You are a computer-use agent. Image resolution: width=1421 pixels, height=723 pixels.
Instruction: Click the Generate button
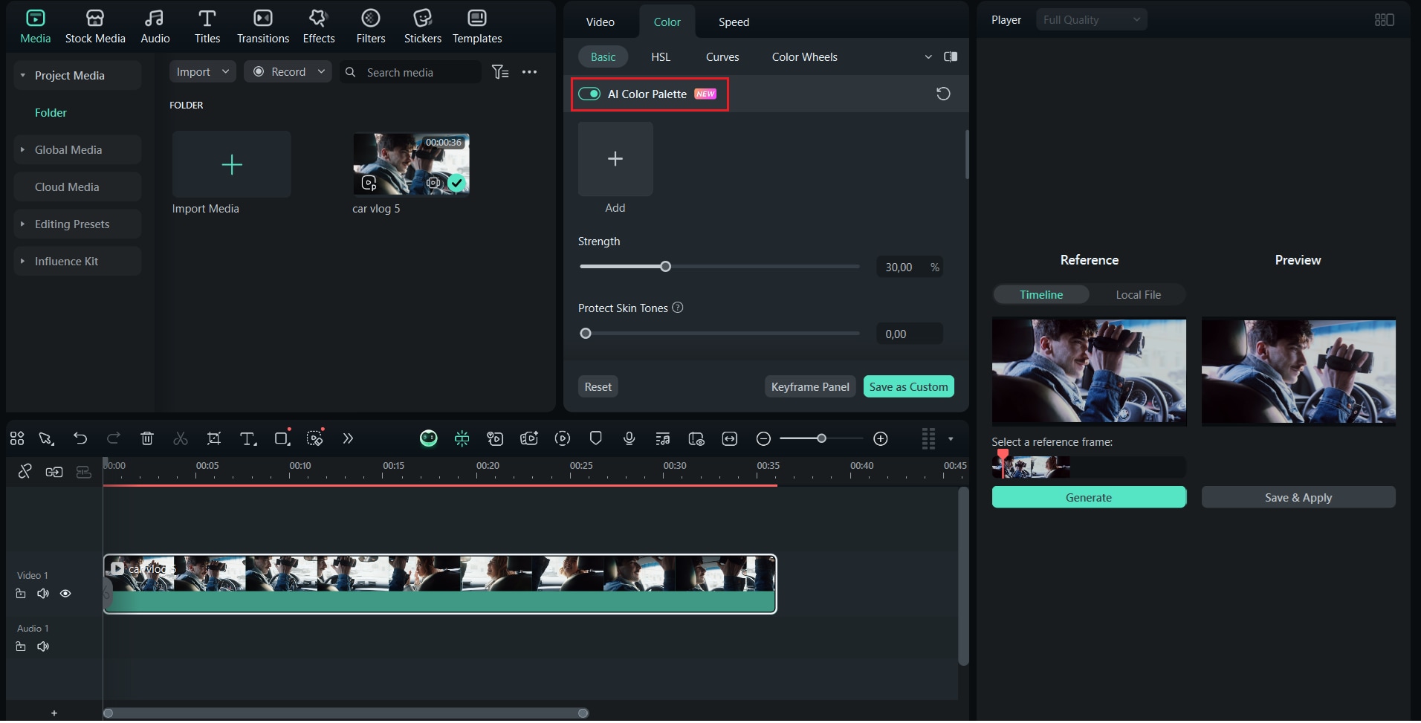[x=1088, y=496]
